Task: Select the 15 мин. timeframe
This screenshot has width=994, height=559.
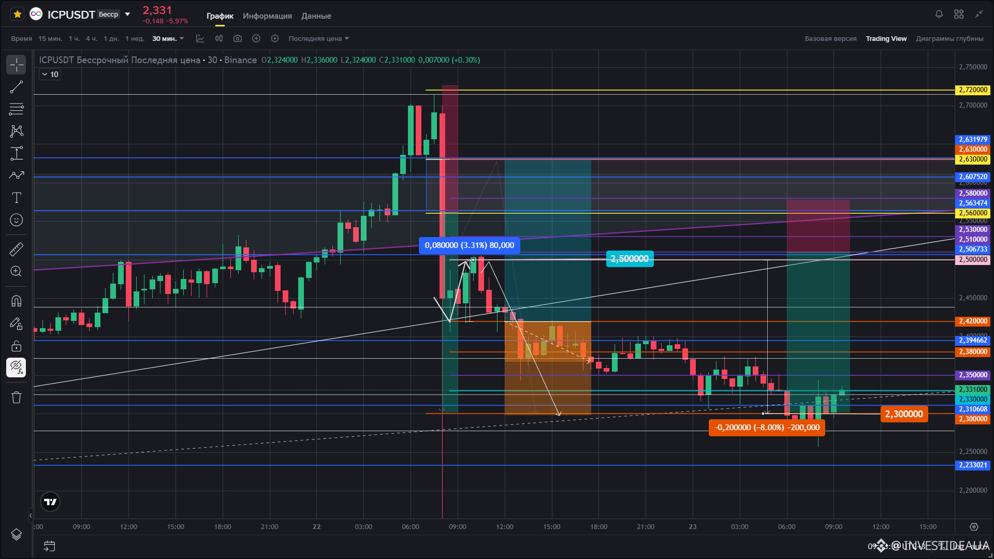Action: point(50,39)
